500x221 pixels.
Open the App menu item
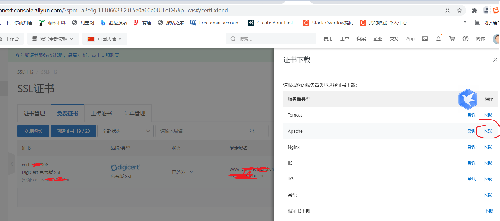click(410, 39)
